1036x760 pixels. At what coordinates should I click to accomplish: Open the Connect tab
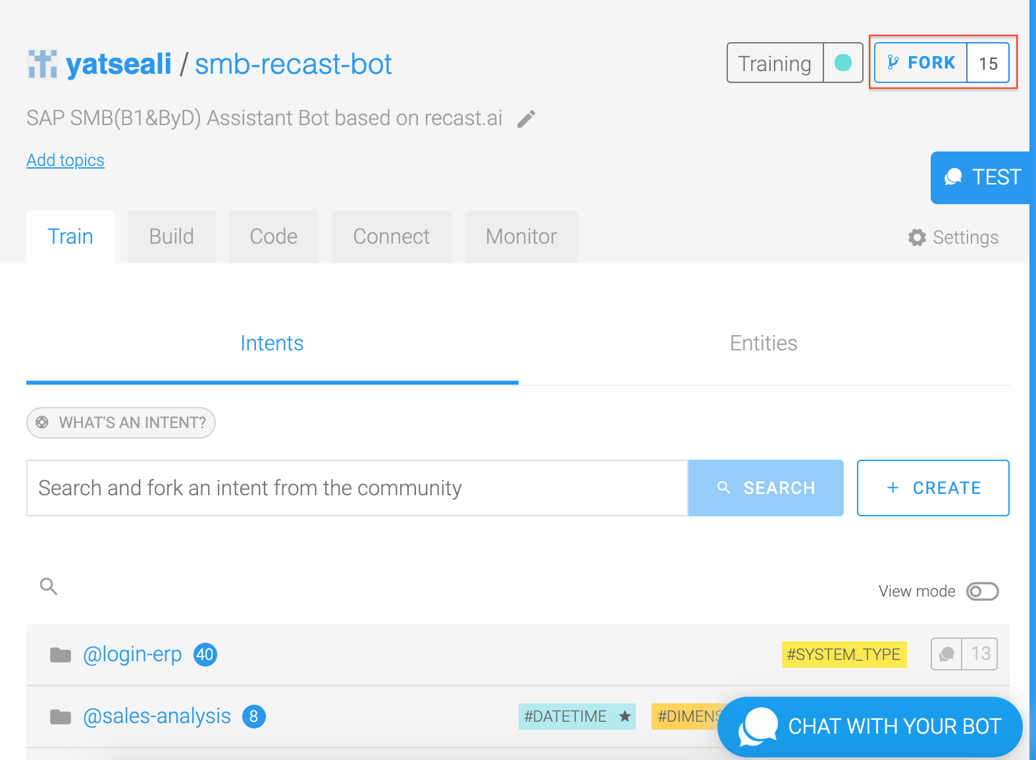(x=392, y=237)
